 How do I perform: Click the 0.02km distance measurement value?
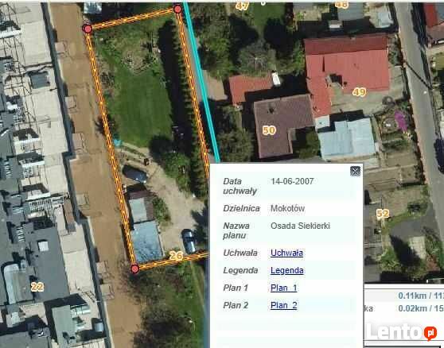click(412, 308)
